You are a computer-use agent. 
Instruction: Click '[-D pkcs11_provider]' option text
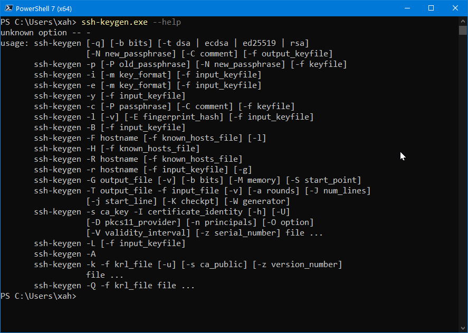[133, 222]
